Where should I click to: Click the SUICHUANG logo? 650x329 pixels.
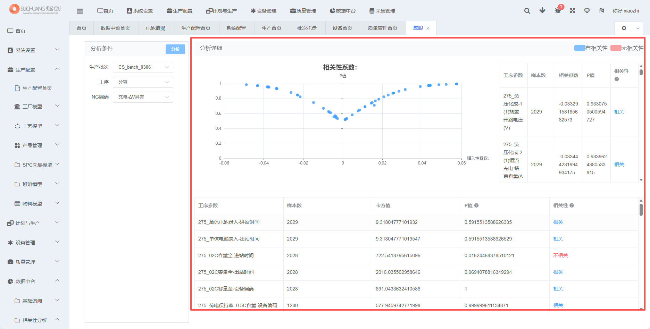click(x=35, y=9)
